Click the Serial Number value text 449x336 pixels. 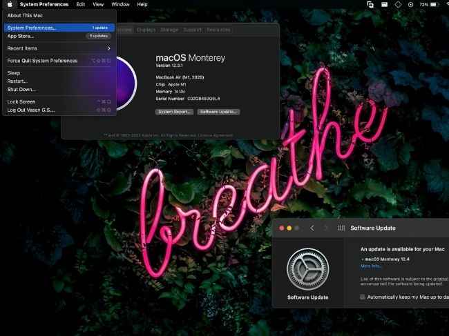coord(204,99)
